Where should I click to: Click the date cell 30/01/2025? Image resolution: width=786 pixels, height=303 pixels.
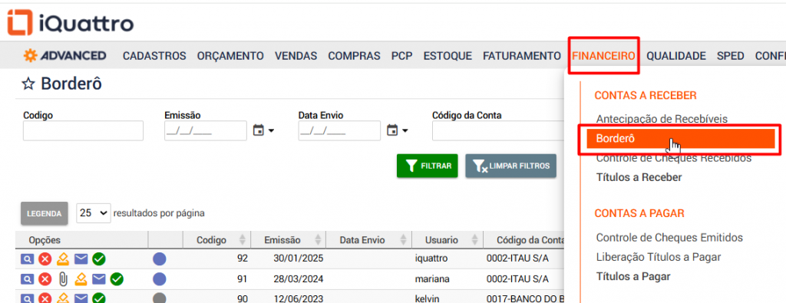pos(299,259)
